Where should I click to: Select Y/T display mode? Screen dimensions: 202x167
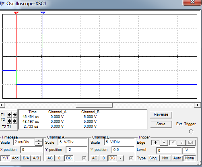click(5, 158)
